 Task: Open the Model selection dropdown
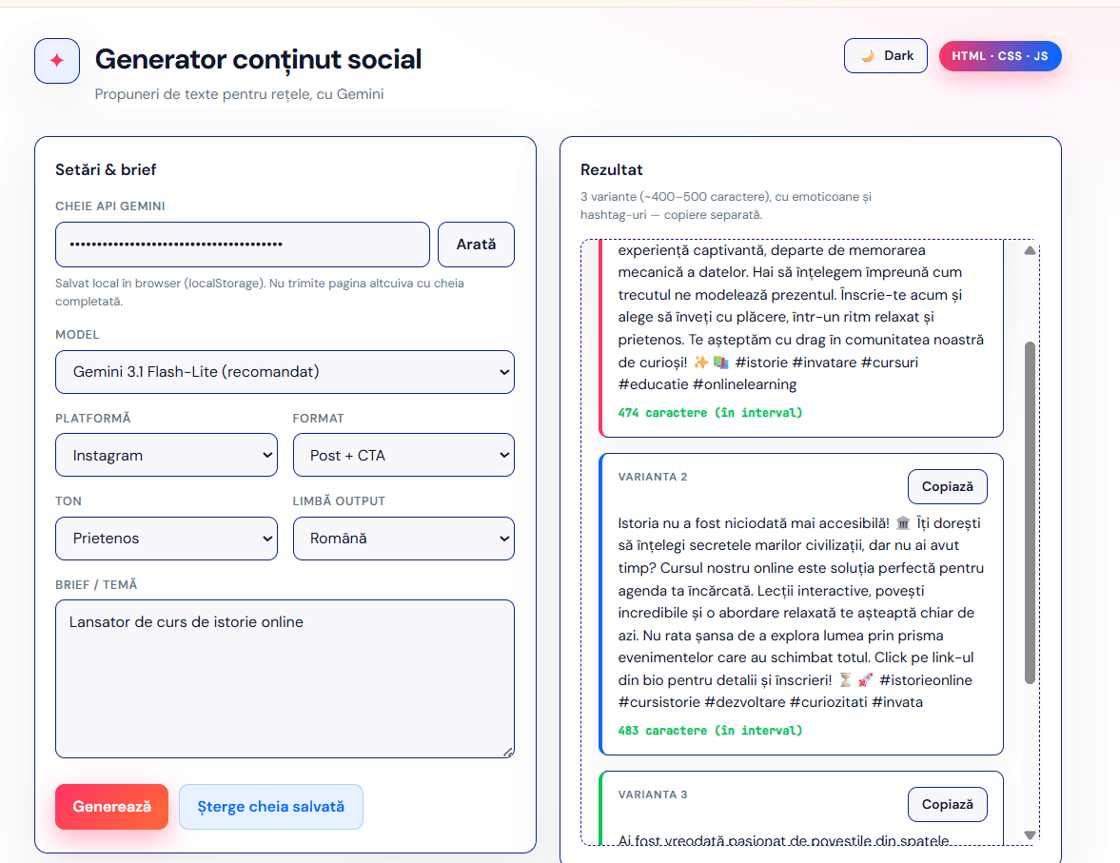point(285,372)
